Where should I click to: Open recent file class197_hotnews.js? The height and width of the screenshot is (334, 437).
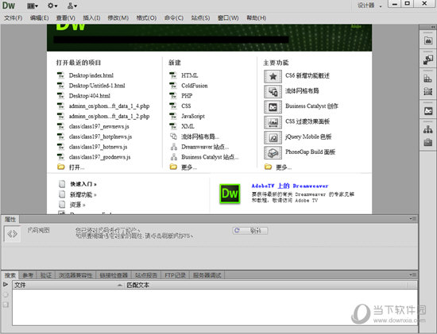98,147
